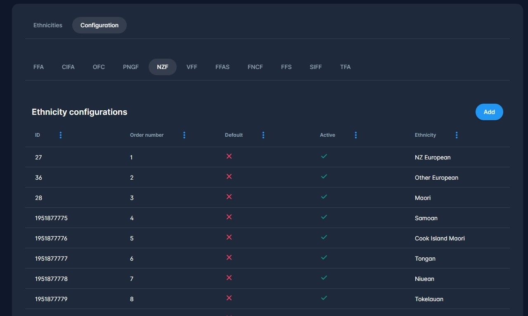Open the Order number column menu
The width and height of the screenshot is (528, 316).
coord(184,135)
